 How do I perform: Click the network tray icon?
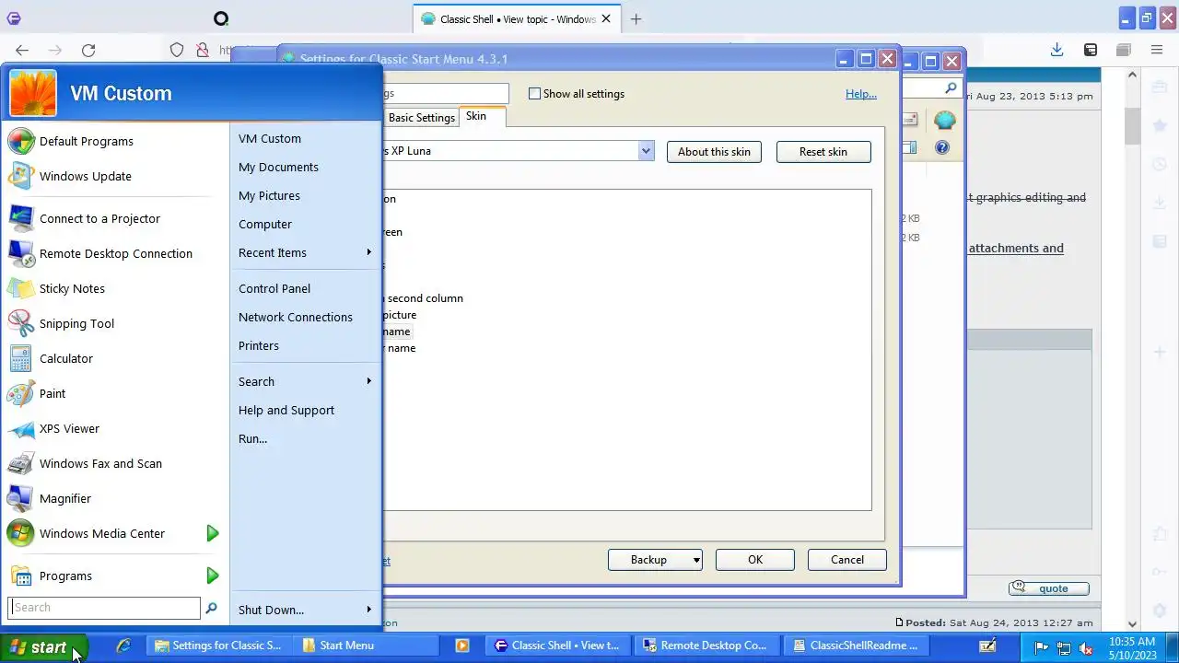click(1064, 647)
